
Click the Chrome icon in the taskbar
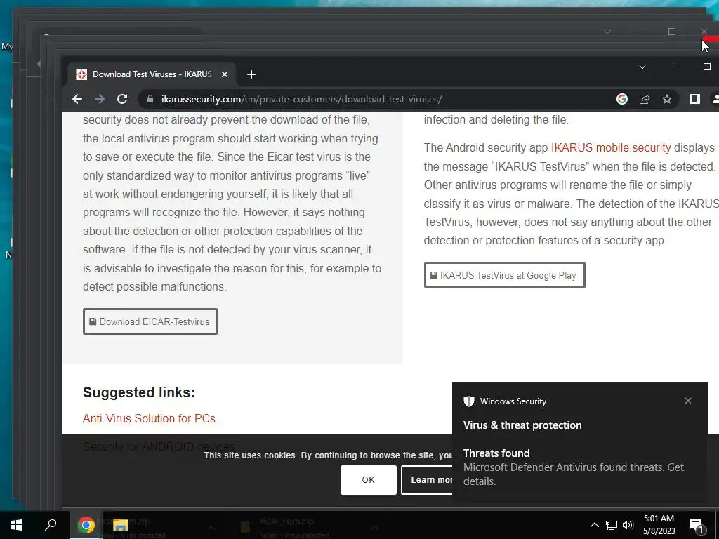pyautogui.click(x=86, y=525)
